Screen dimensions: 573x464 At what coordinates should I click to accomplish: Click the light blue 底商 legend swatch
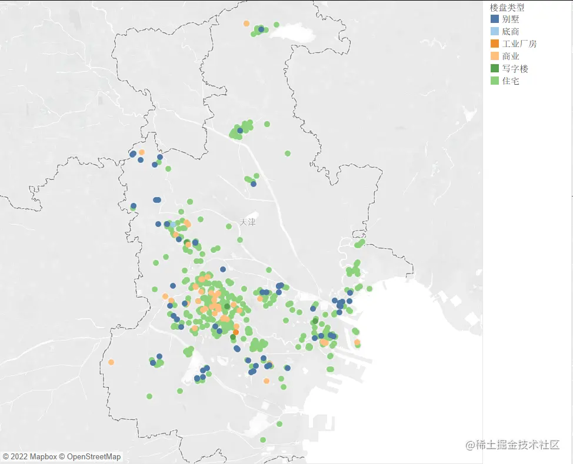[494, 31]
